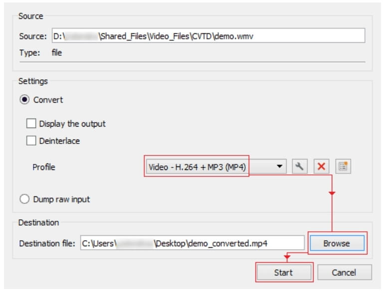Create a new profile icon
The width and height of the screenshot is (388, 294).
[x=343, y=166]
